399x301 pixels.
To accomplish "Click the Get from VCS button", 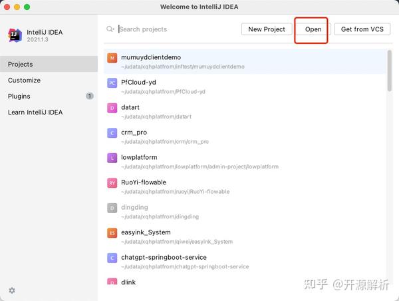I will coord(362,29).
